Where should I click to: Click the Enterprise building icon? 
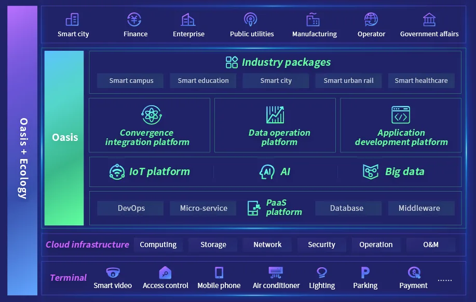(x=188, y=20)
